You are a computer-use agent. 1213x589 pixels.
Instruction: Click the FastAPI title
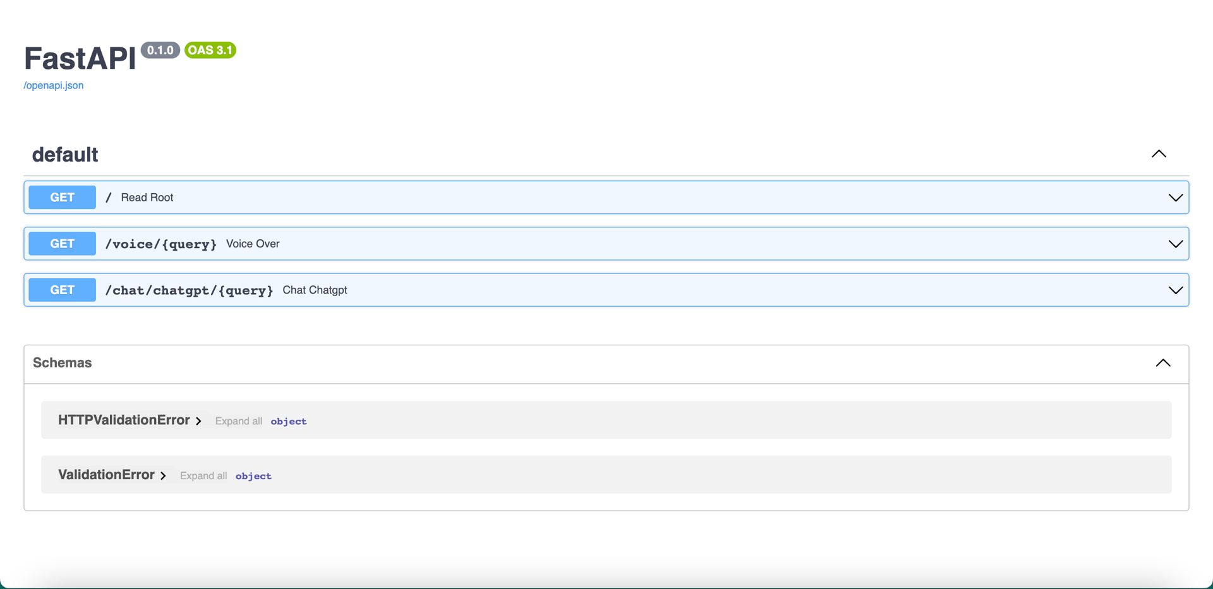[80, 59]
